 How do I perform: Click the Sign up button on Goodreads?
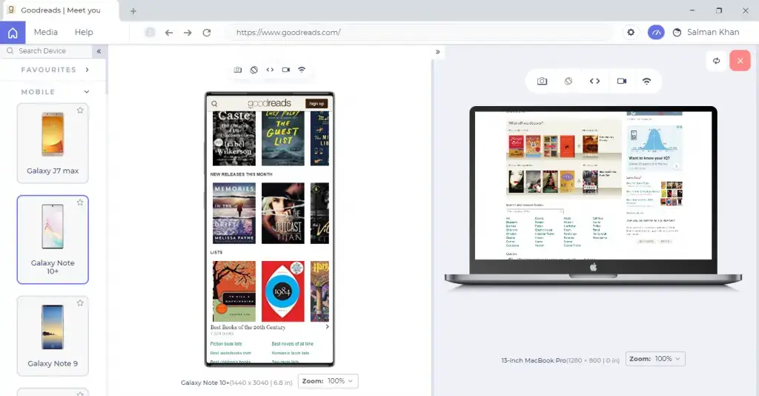click(x=316, y=104)
